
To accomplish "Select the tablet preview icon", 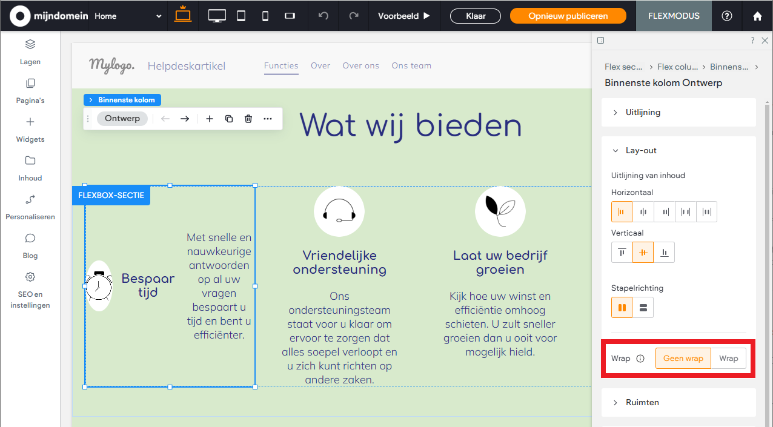I will tap(241, 16).
